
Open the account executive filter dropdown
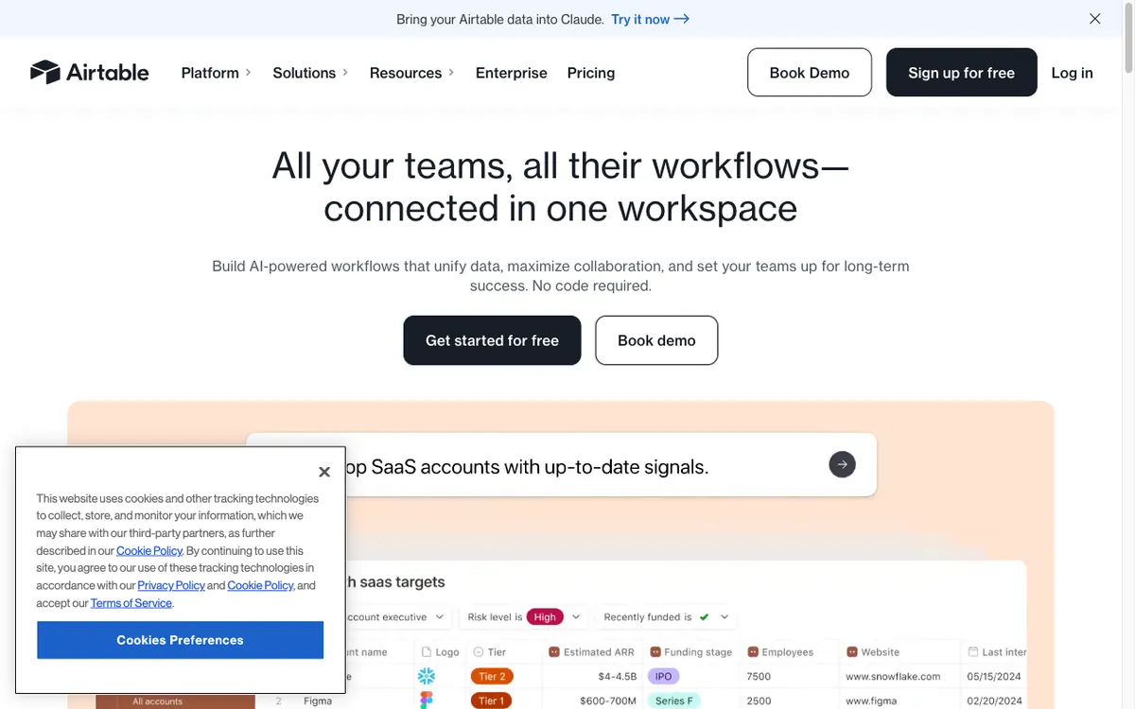[398, 617]
